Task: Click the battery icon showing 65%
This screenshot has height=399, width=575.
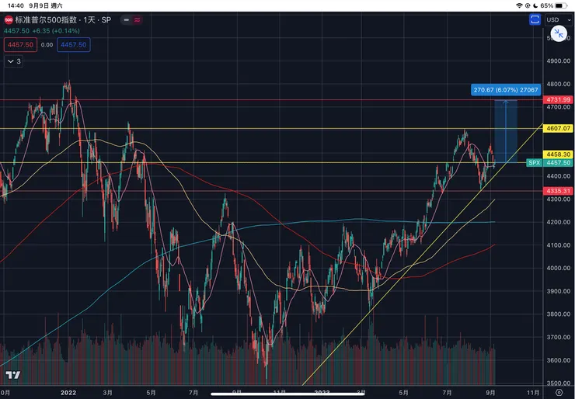Action: coord(561,5)
